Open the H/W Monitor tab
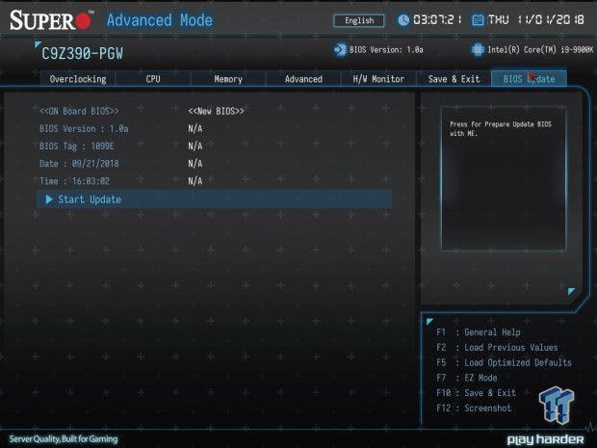597x448 pixels. click(378, 79)
